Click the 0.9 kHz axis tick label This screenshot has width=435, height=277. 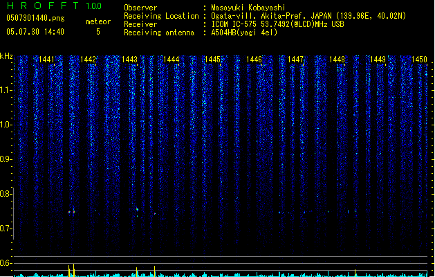[6, 159]
